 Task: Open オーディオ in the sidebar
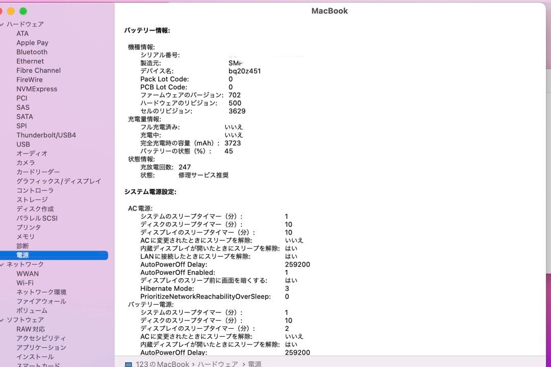coord(32,154)
